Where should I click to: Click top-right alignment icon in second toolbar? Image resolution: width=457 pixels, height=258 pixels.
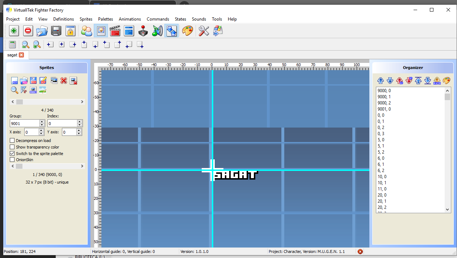(x=117, y=45)
